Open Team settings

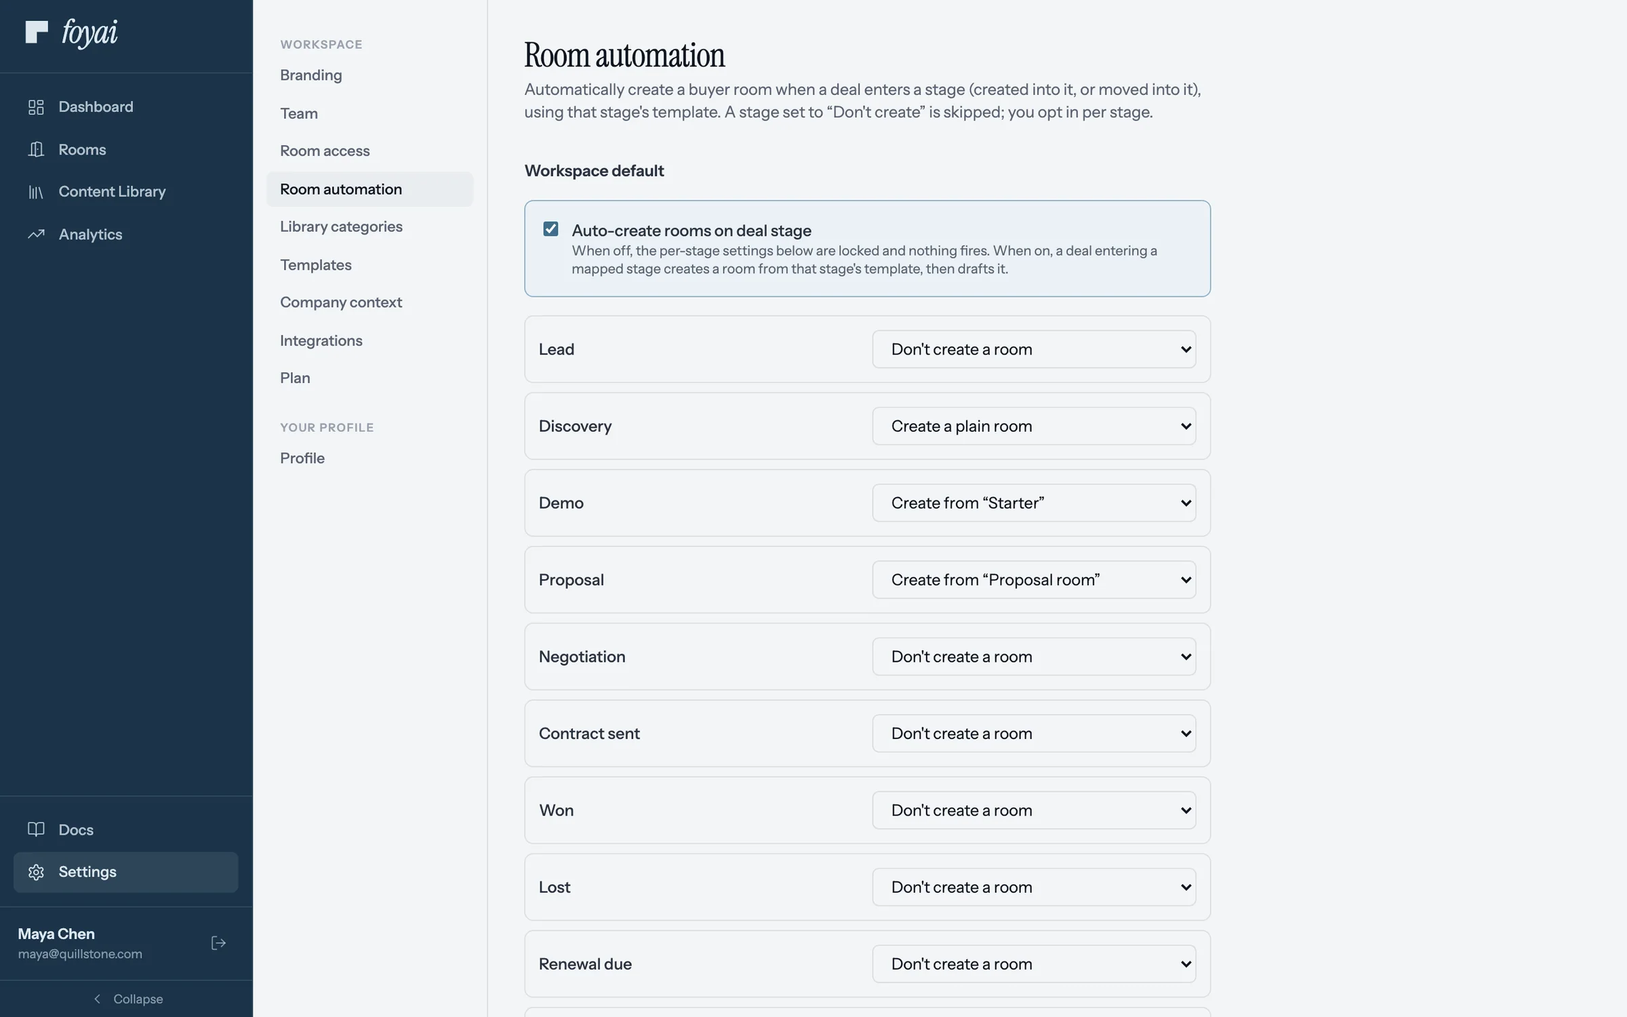299,113
